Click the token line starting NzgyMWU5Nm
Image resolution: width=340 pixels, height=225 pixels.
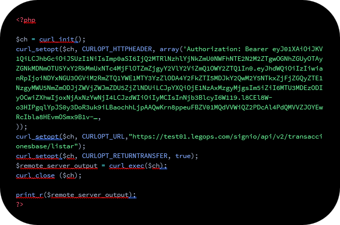[169, 88]
